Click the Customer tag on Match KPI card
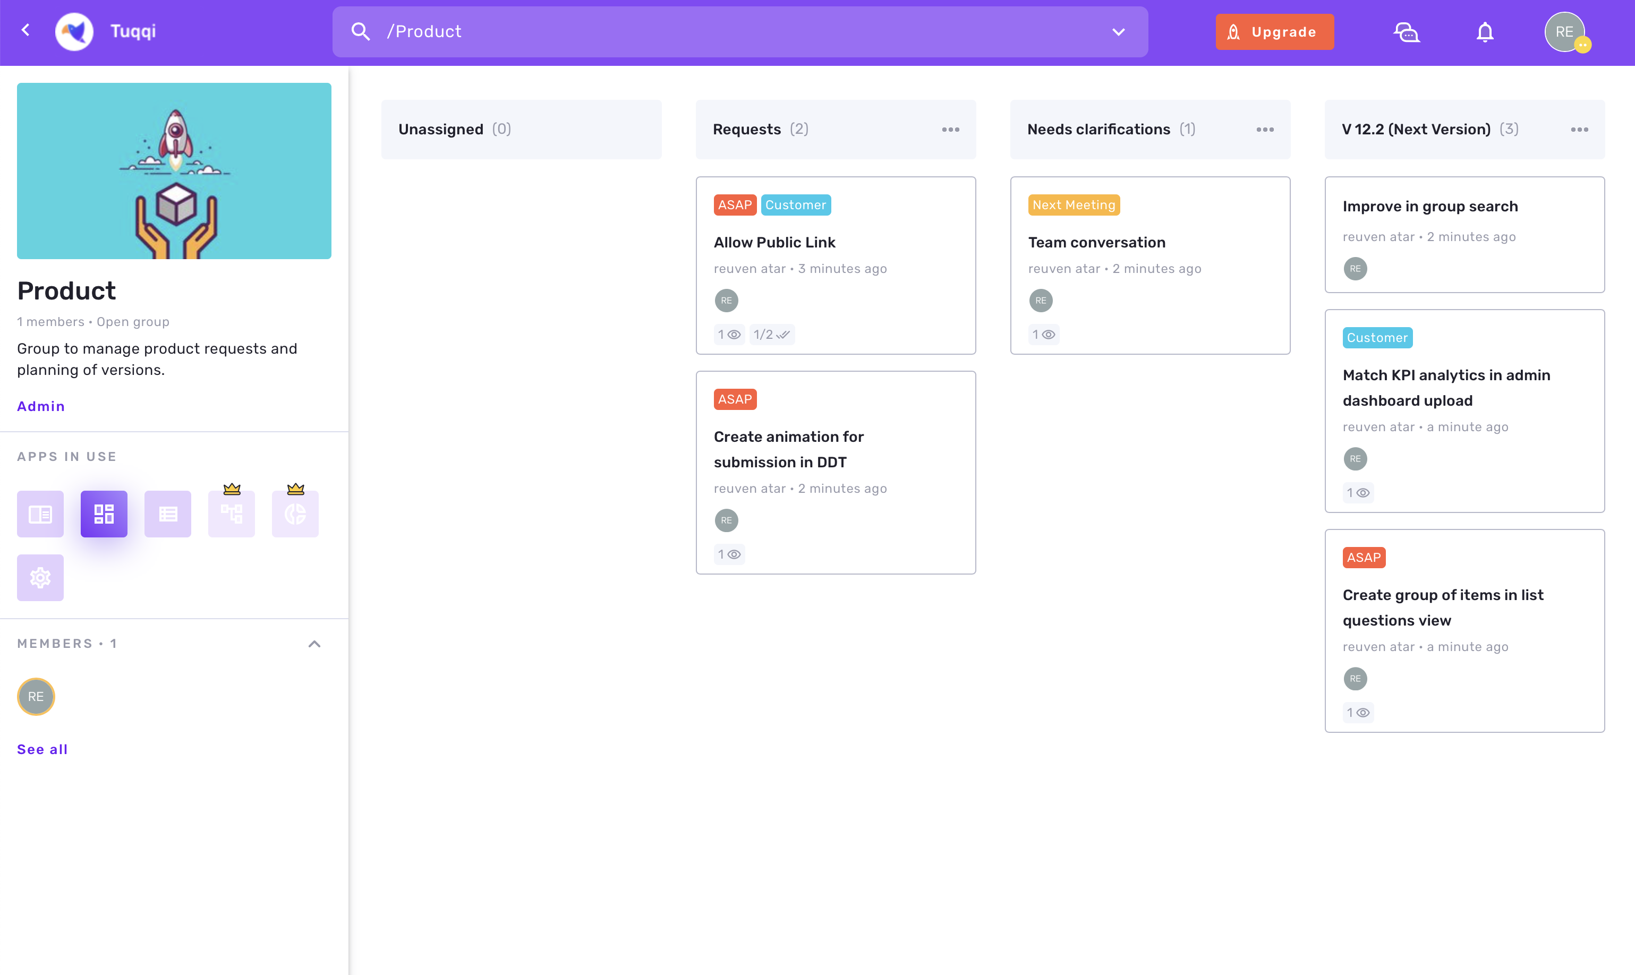 pyautogui.click(x=1377, y=338)
